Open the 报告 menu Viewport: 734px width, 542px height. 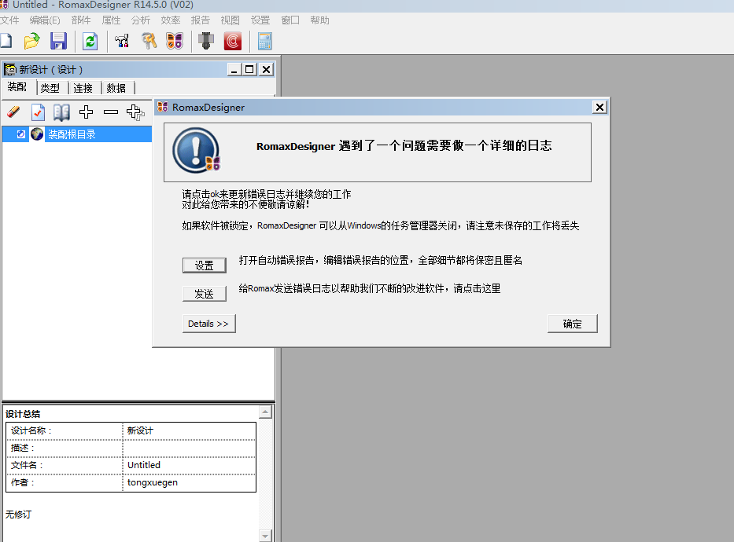coord(201,20)
